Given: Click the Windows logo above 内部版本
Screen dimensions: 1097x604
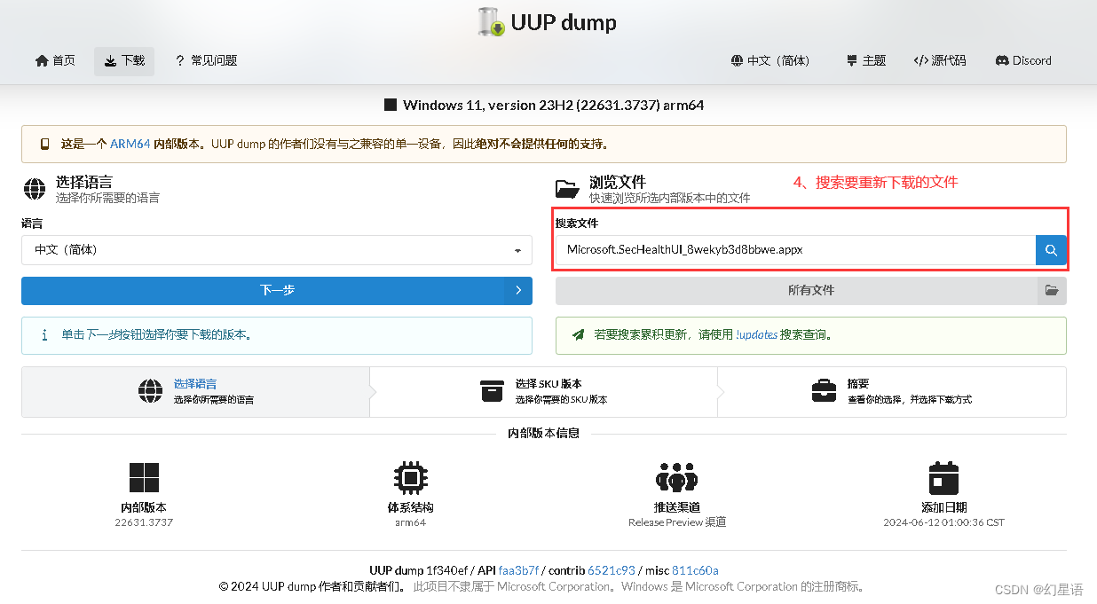Looking at the screenshot, I should (x=144, y=478).
